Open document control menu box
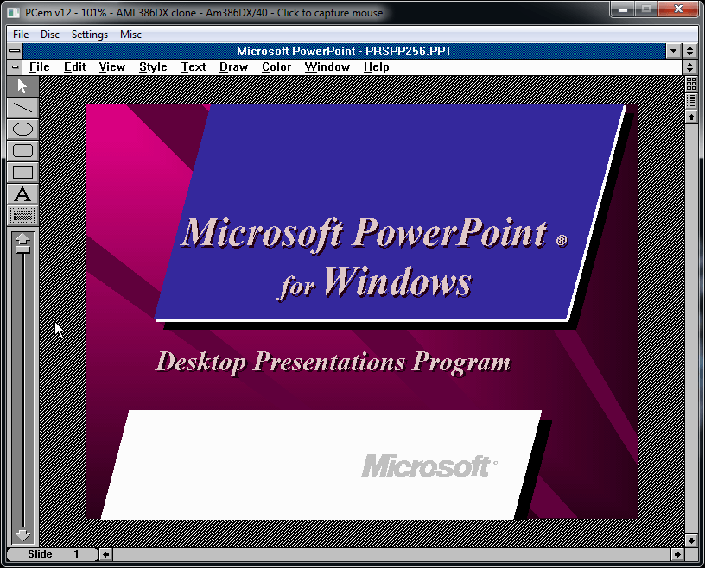 (15, 67)
